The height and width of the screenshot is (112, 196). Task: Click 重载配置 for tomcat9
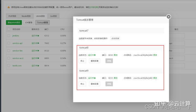coord(94,84)
